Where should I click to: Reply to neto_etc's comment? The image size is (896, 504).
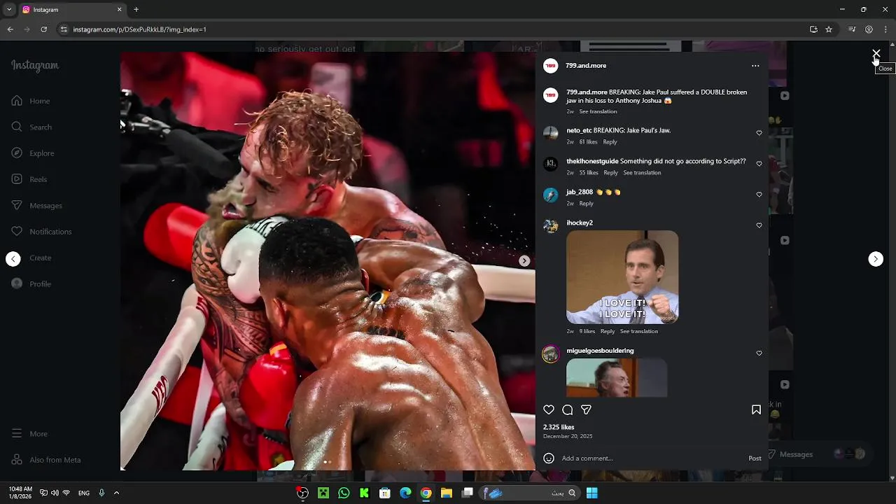(x=610, y=142)
